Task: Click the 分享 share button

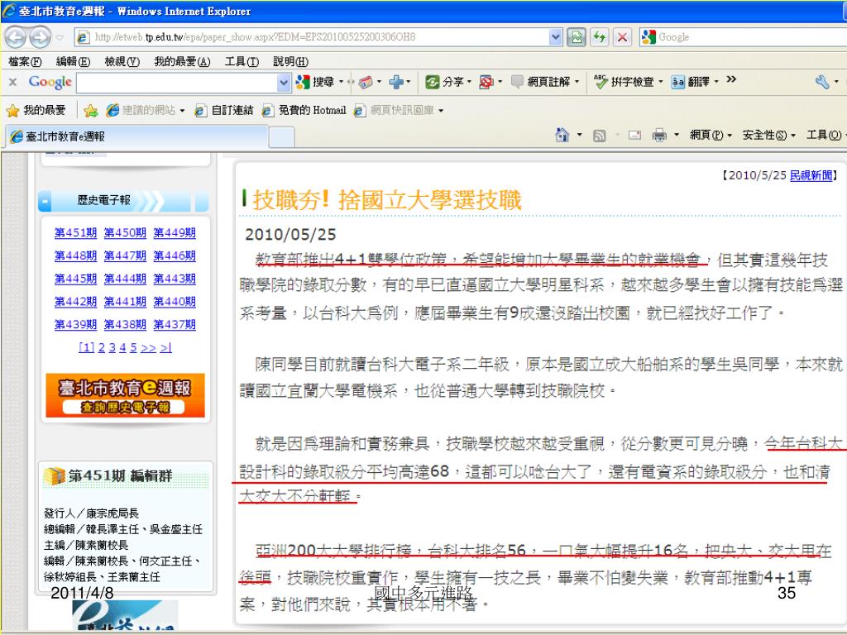Action: click(447, 82)
